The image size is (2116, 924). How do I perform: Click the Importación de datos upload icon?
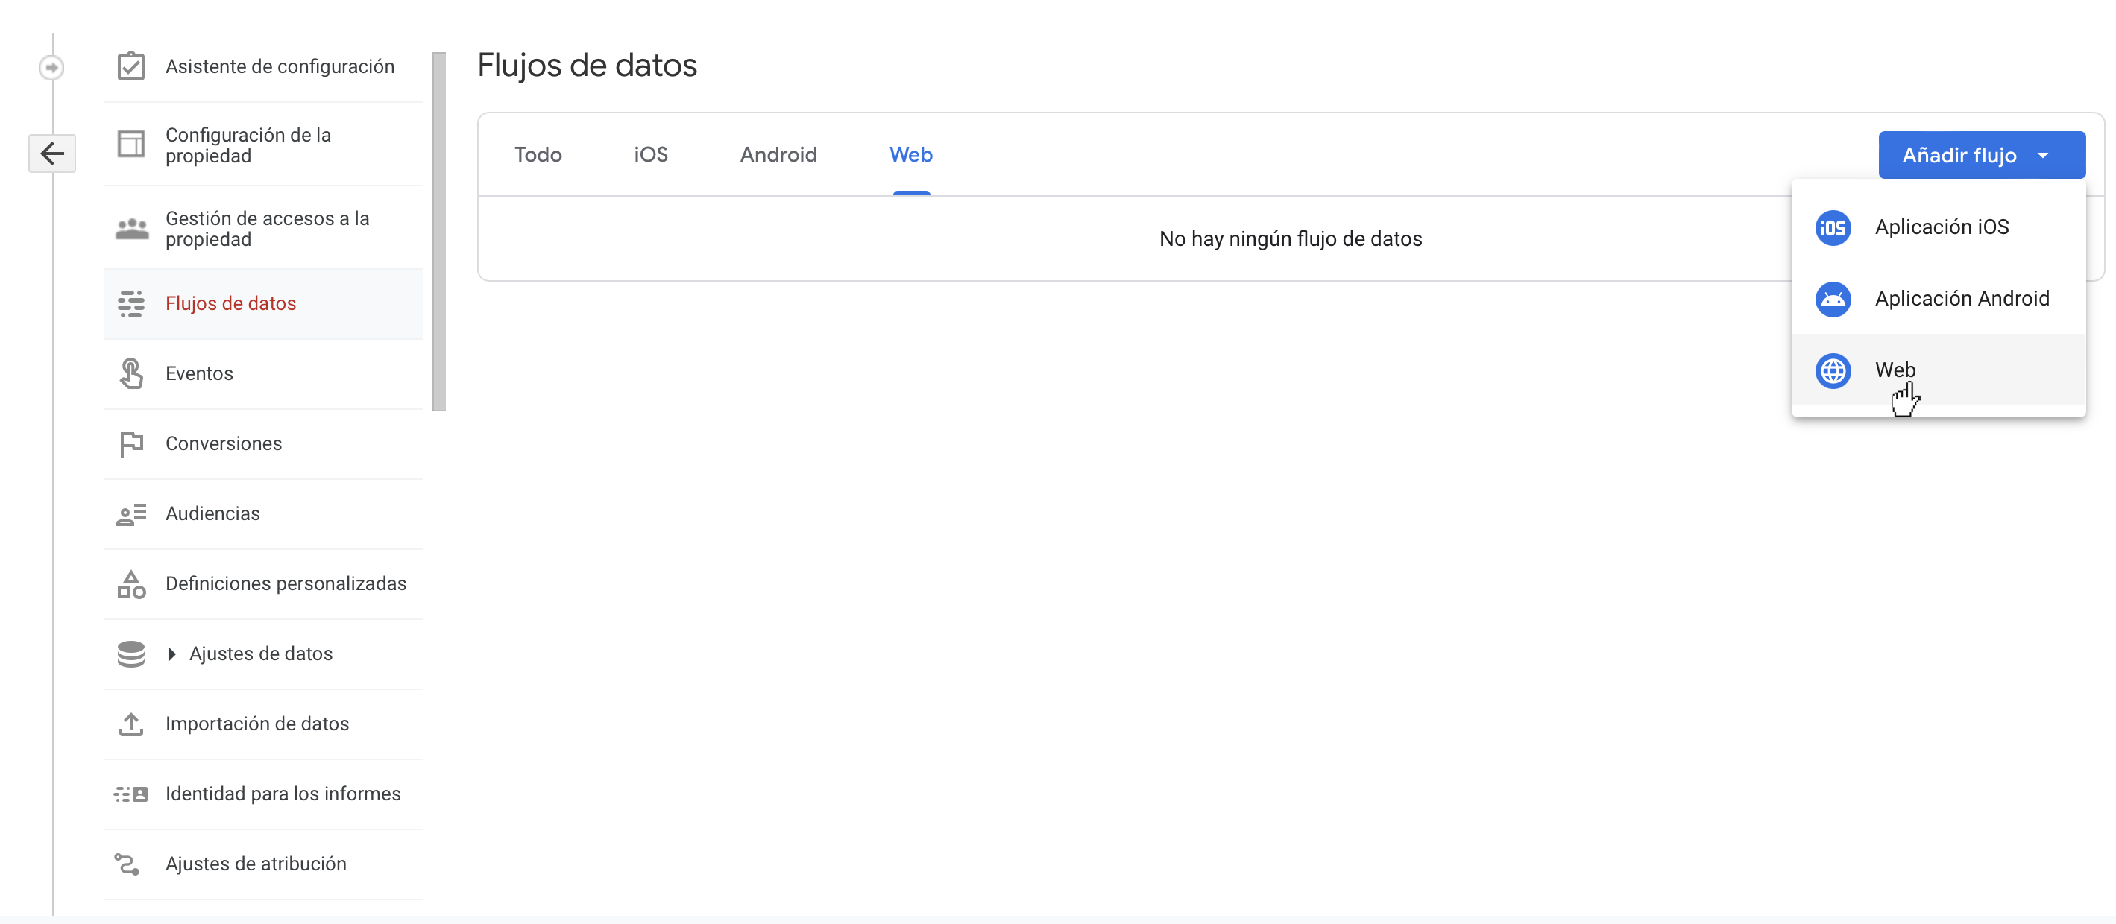pyautogui.click(x=130, y=724)
